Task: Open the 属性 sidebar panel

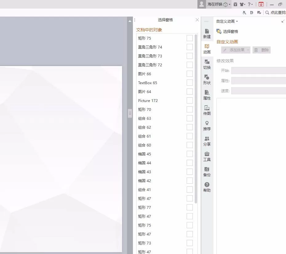Action: [207, 95]
